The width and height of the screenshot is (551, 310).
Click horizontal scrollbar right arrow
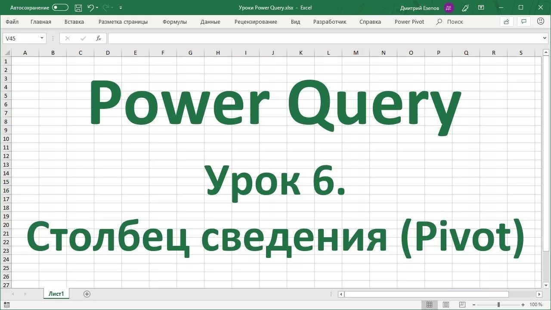(539, 294)
